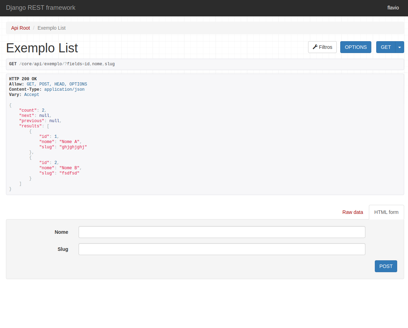Click the "next" key in JSON
This screenshot has height=328, width=408.
tap(27, 115)
